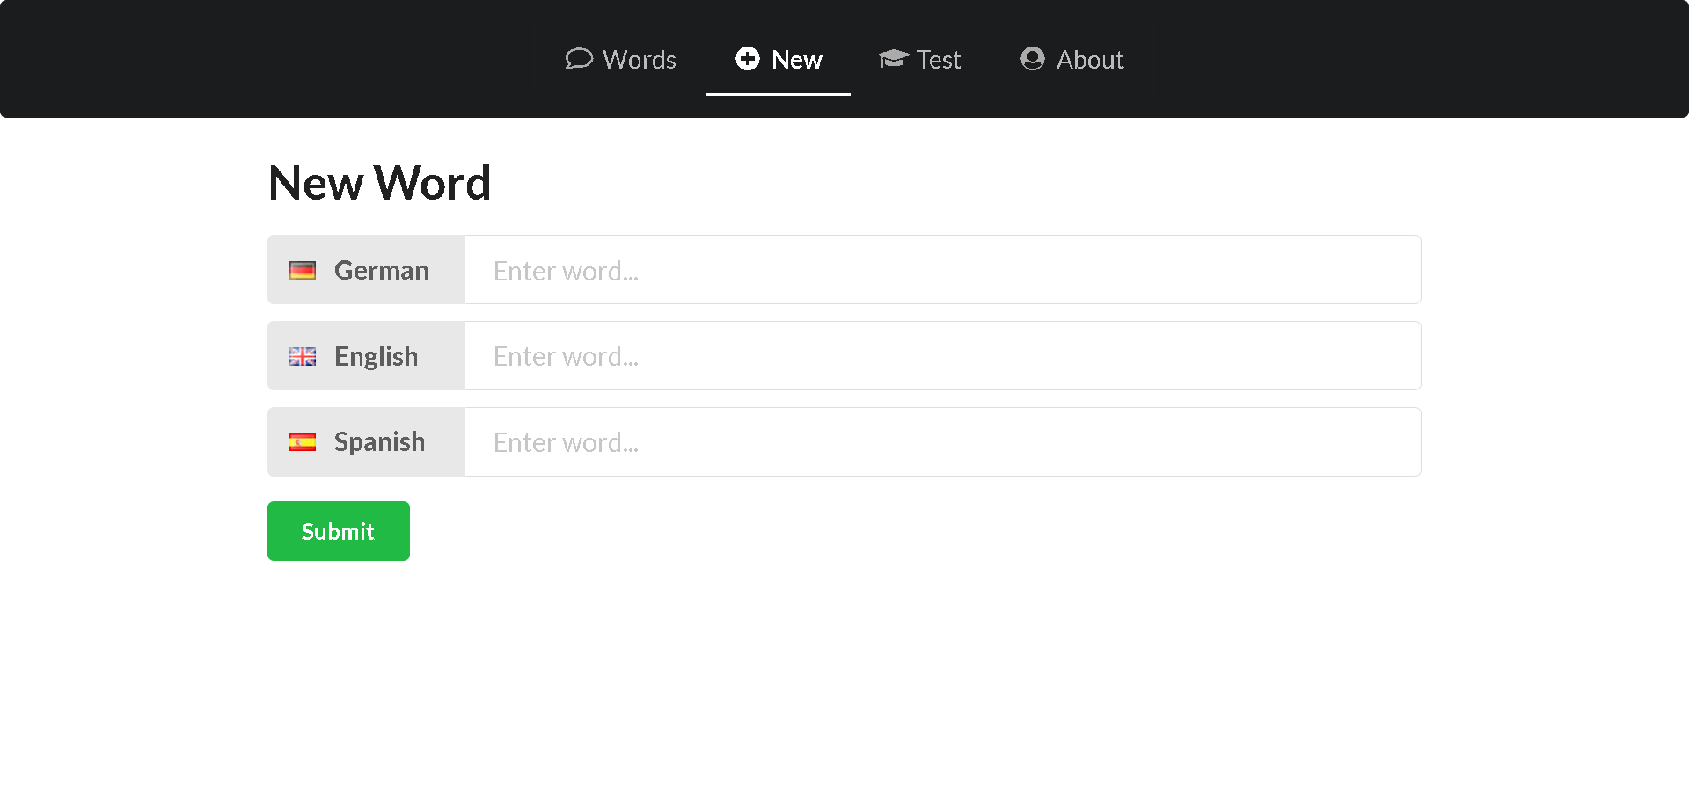The height and width of the screenshot is (808, 1689).
Task: Click the English language label
Action: pyautogui.click(x=376, y=356)
